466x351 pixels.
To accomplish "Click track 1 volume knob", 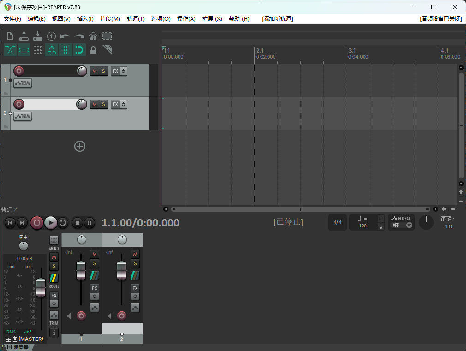I will [82, 71].
